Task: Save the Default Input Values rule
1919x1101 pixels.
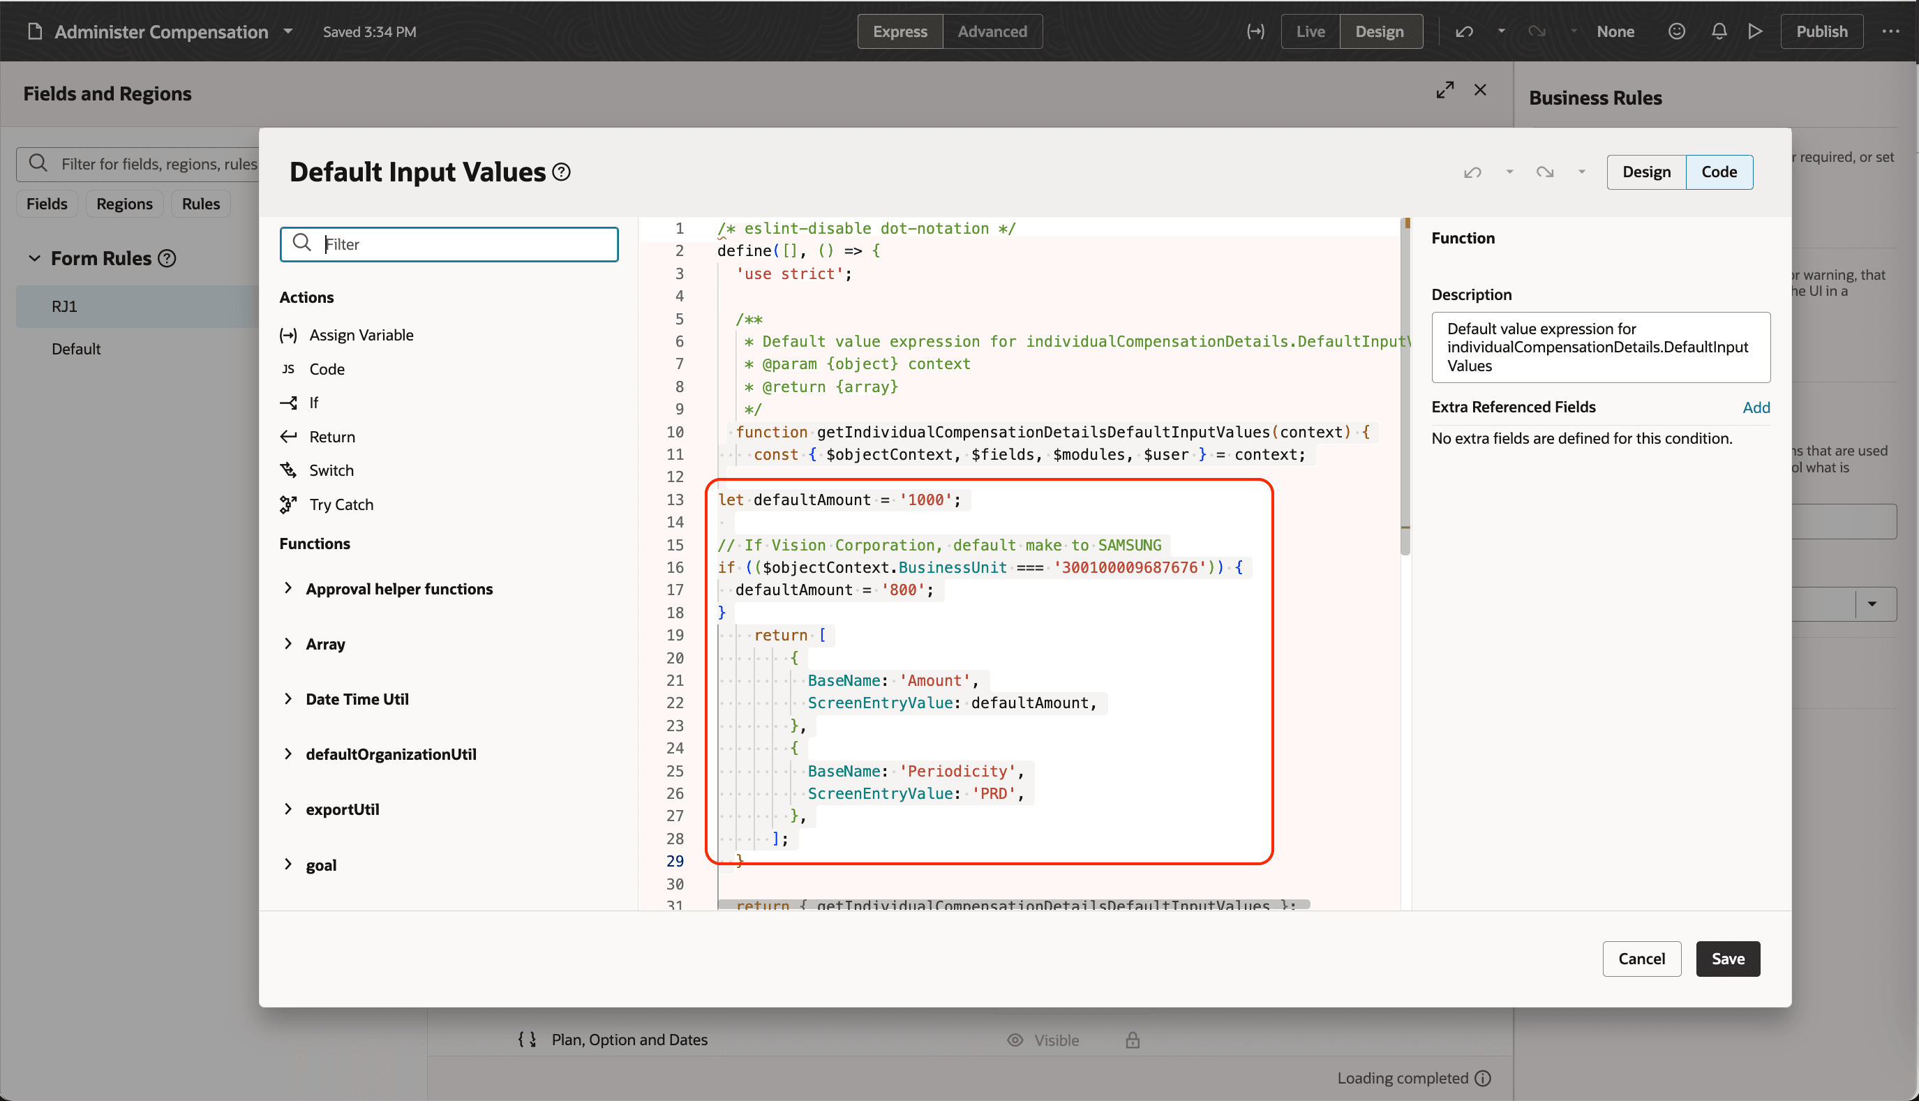Action: (1727, 958)
